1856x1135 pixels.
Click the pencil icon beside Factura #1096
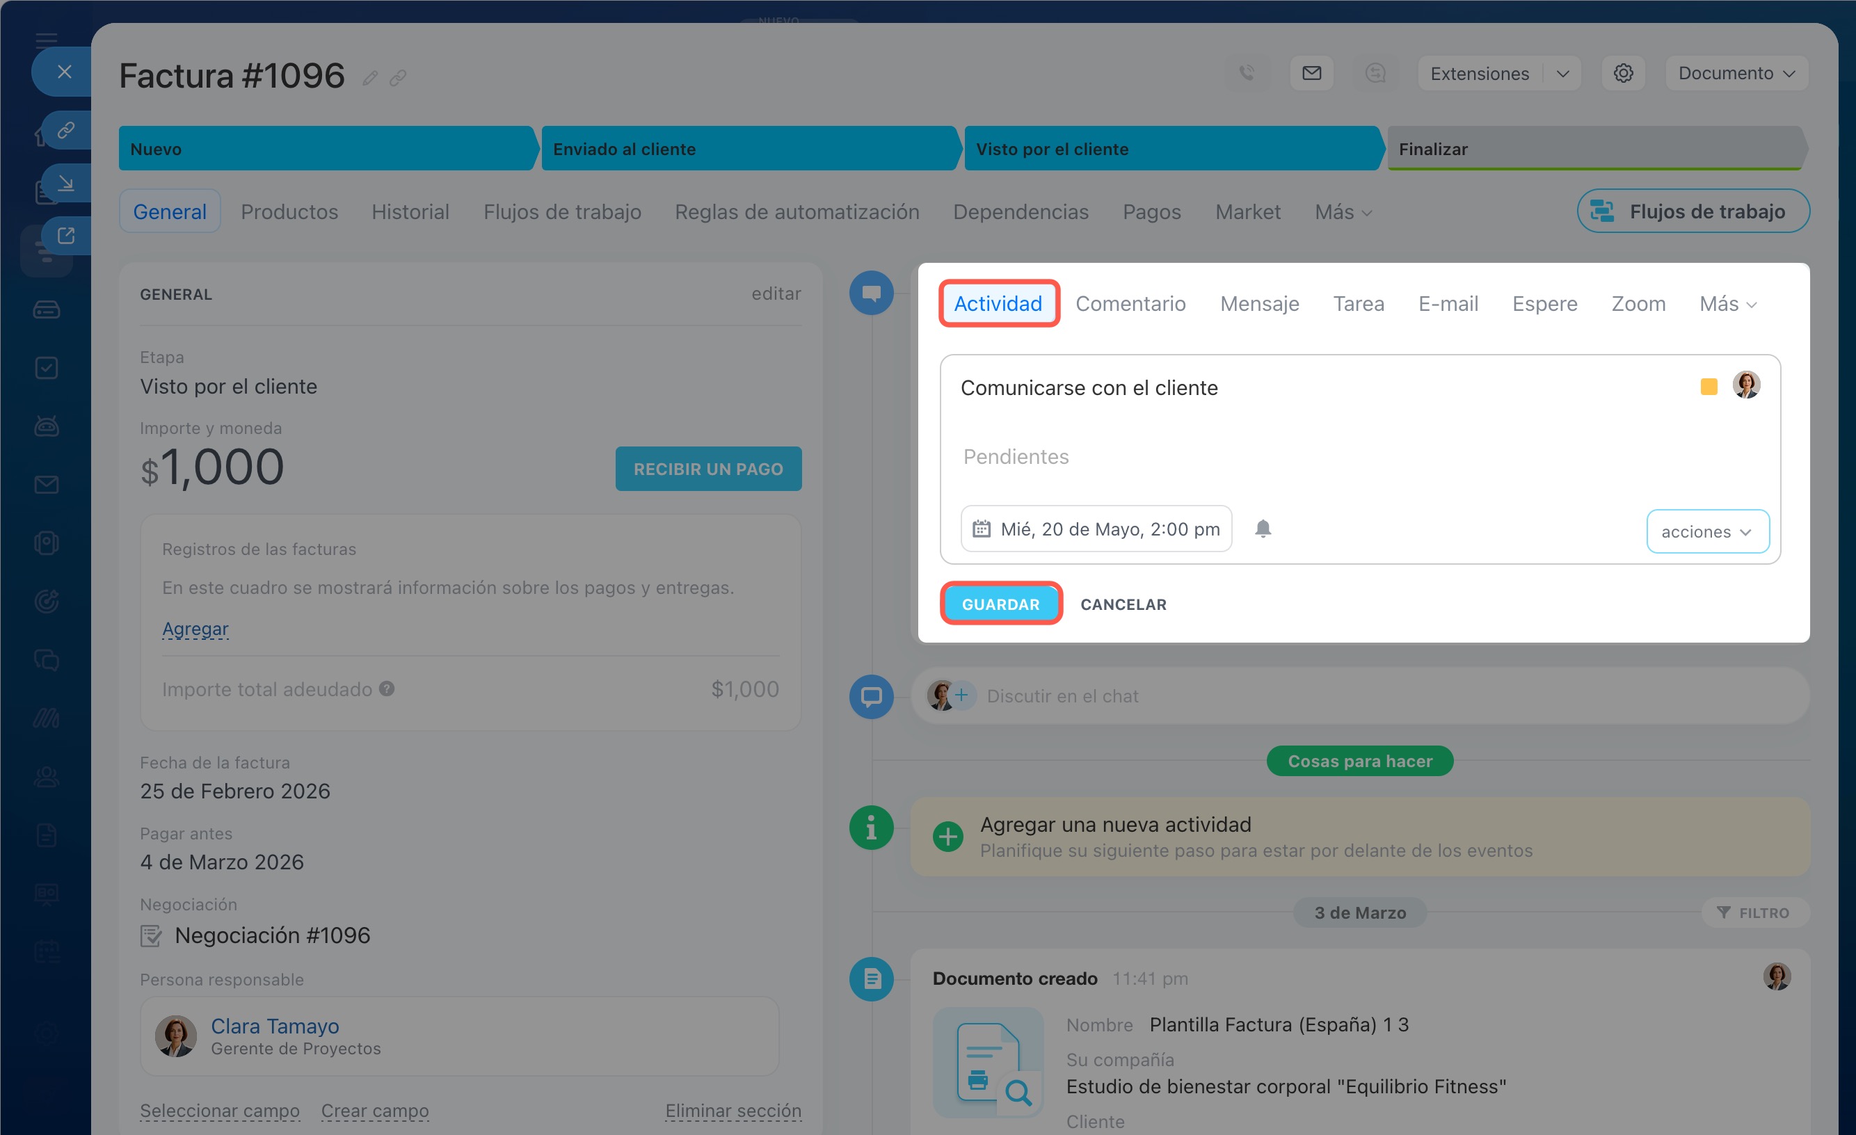pos(370,78)
